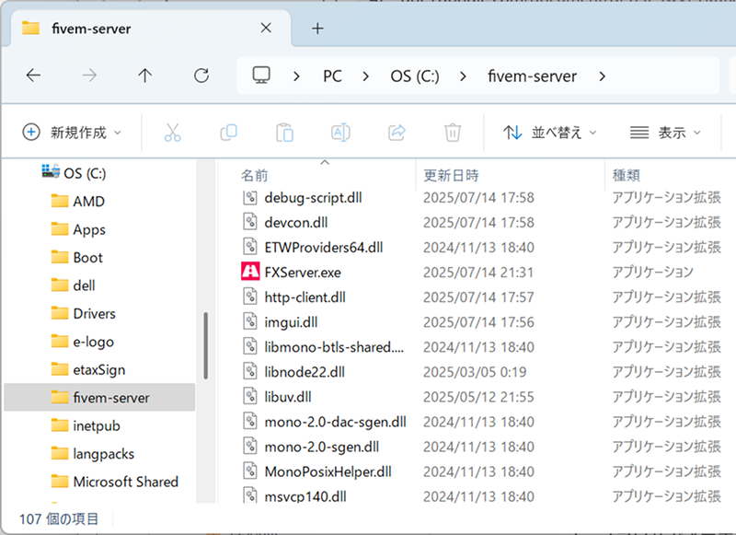
Task: Select the MonoPosixHelper.dll file
Action: [x=328, y=471]
